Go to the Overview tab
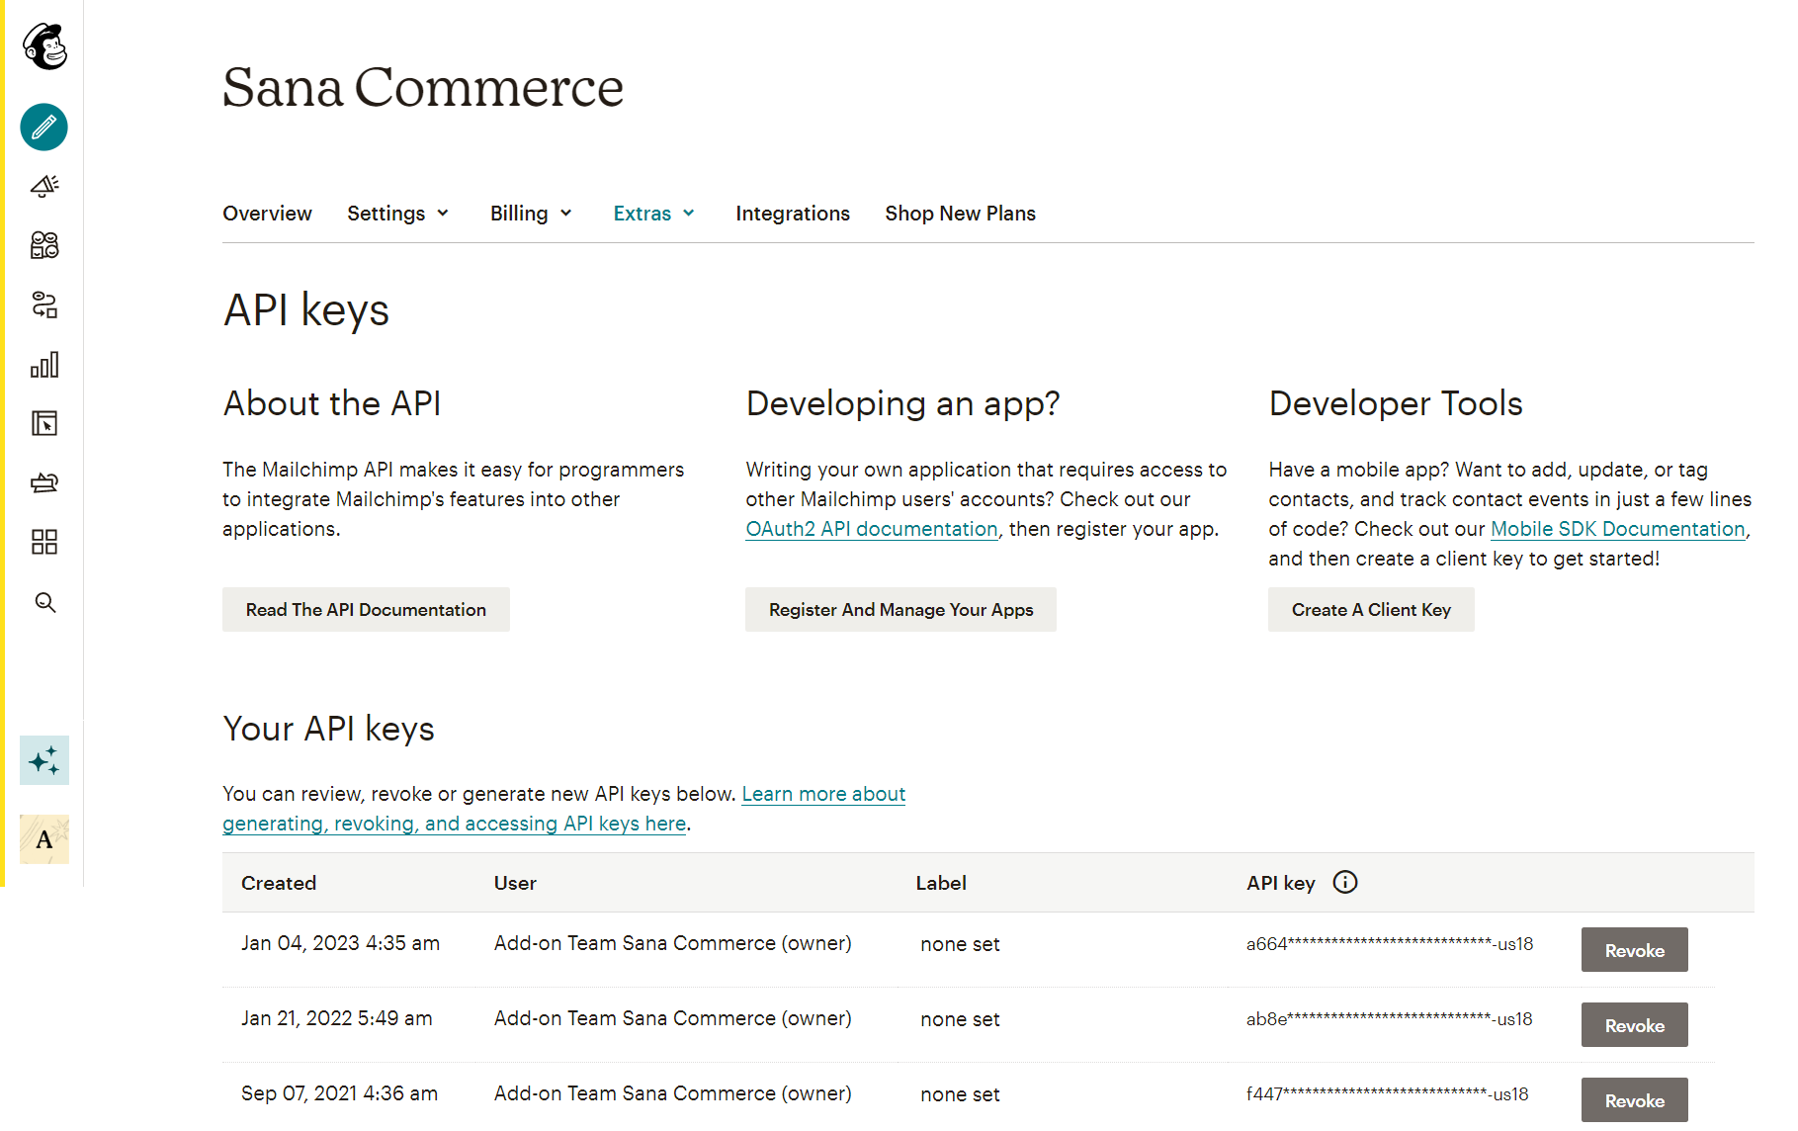The image size is (1798, 1131). point(267,214)
